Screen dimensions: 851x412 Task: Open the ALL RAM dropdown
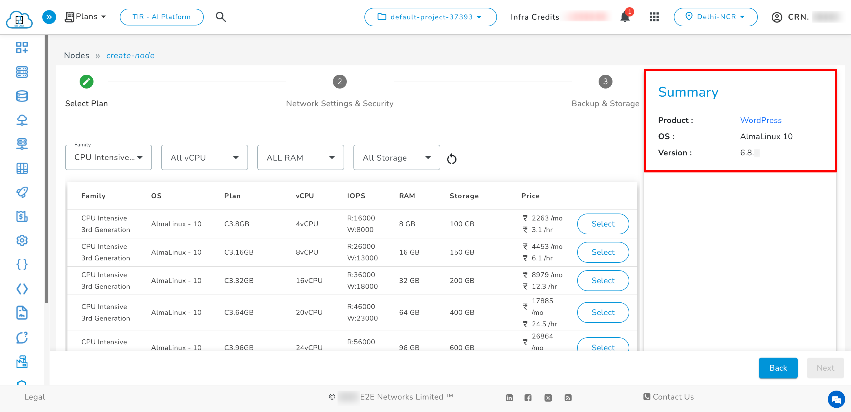click(x=300, y=157)
